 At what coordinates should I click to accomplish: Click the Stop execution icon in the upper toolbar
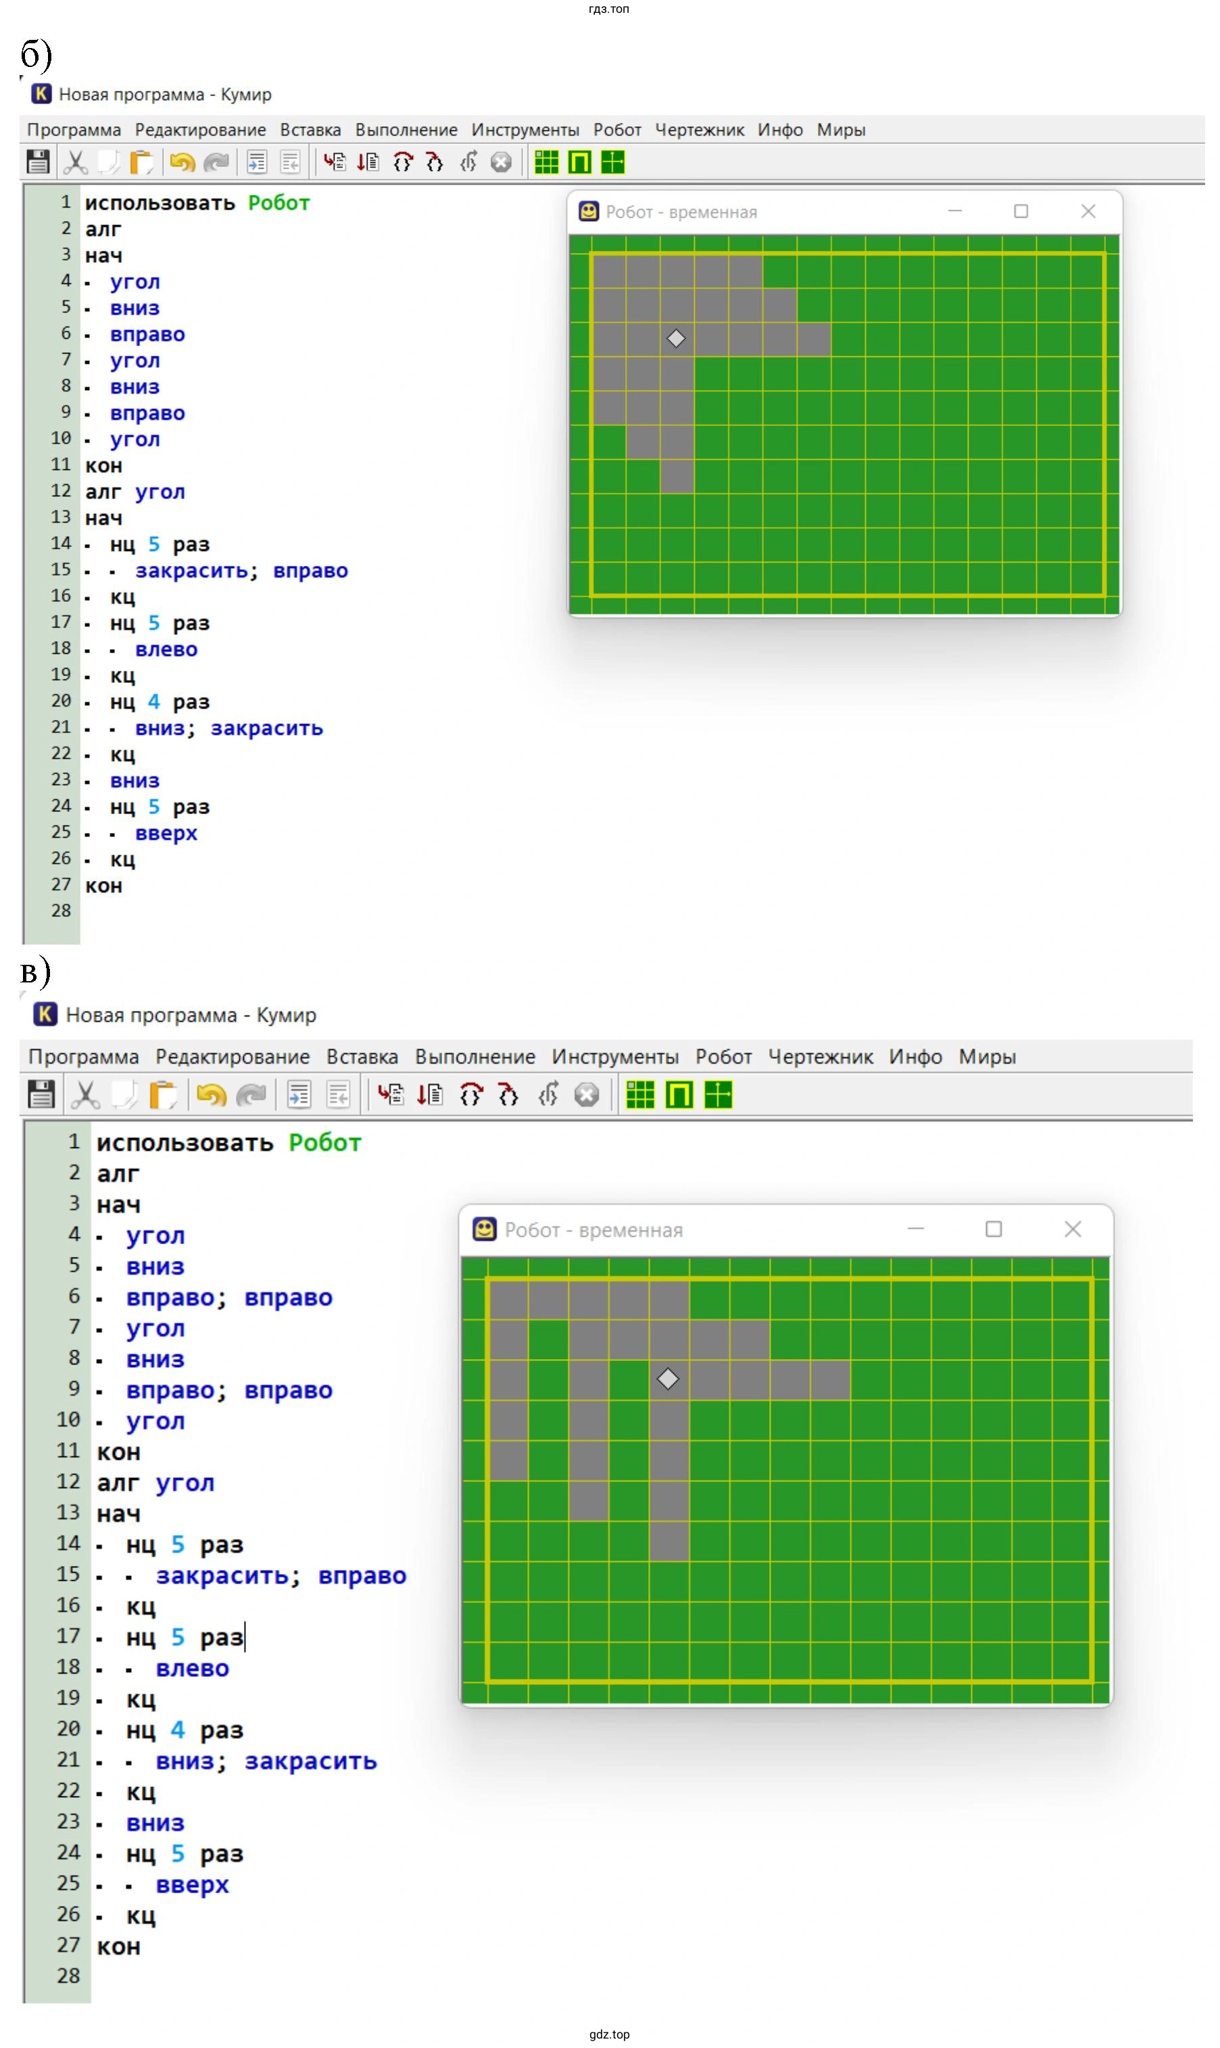(x=501, y=162)
